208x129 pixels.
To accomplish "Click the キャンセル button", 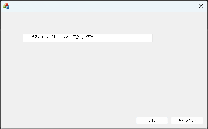I will 187,120.
